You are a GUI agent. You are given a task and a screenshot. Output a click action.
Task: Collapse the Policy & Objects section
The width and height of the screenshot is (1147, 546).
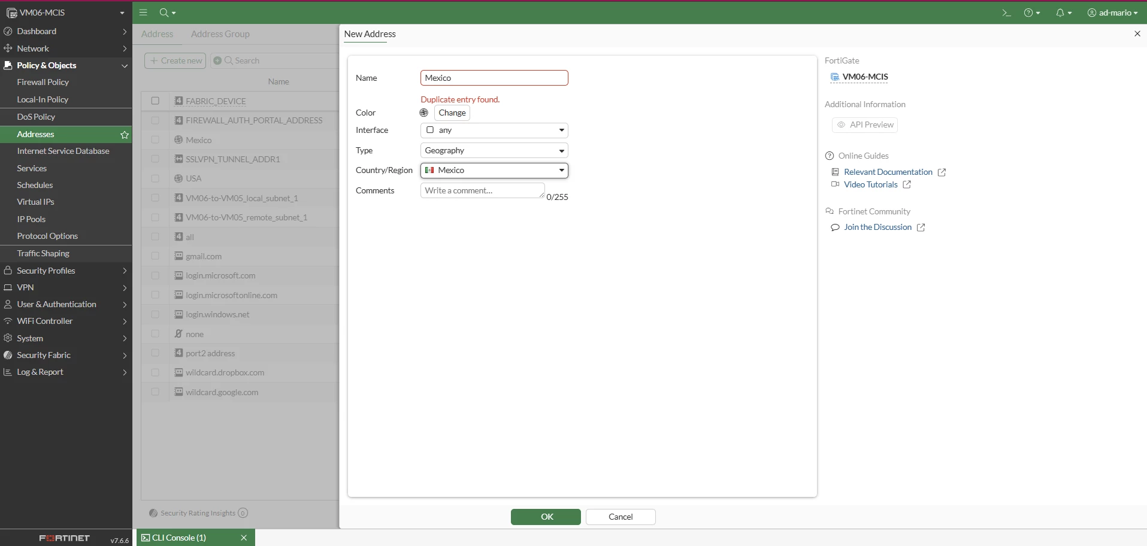pos(66,65)
